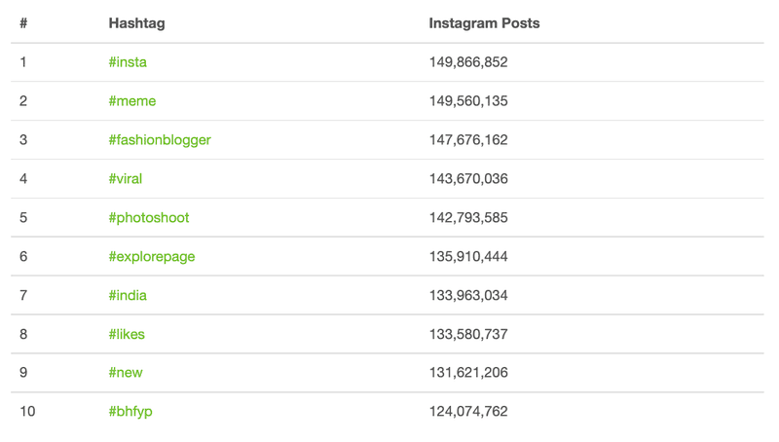Click the Hashtag column header
Image resolution: width=779 pixels, height=442 pixels.
point(136,23)
